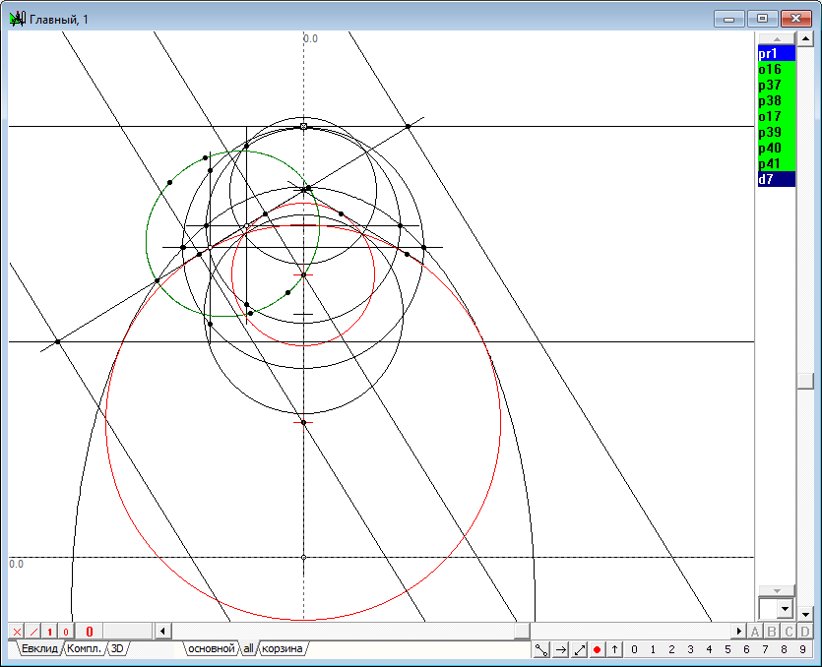Select p40 in the object list

(777, 148)
